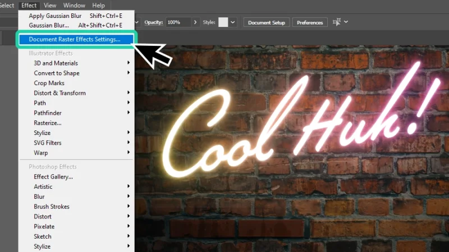Expand Distort under Photoshop Effects
The width and height of the screenshot is (449, 252).
click(76, 217)
